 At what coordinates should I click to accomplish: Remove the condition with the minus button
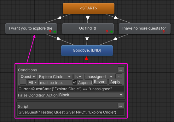point(119,76)
